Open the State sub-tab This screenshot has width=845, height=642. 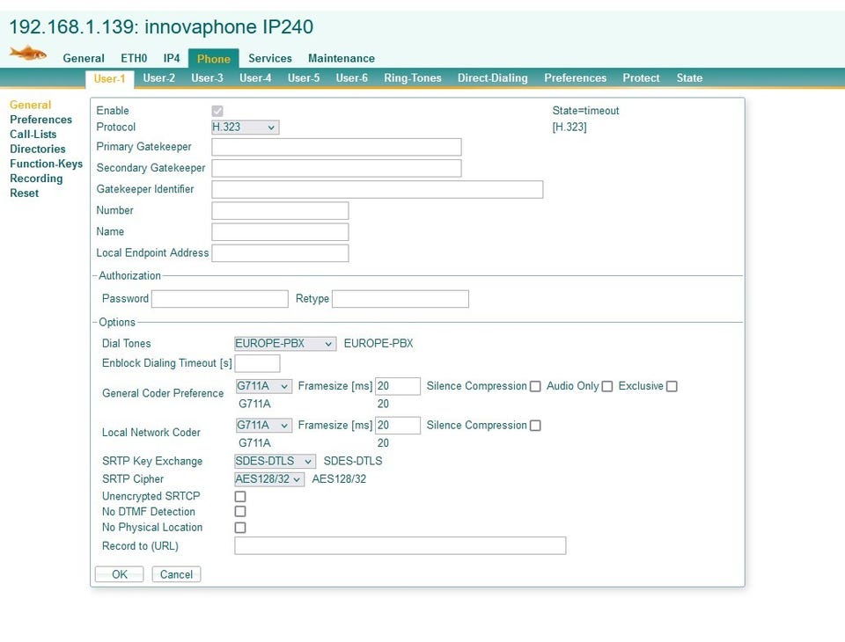click(x=689, y=78)
